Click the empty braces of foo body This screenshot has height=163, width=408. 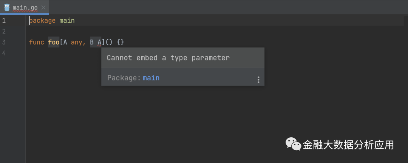point(120,42)
